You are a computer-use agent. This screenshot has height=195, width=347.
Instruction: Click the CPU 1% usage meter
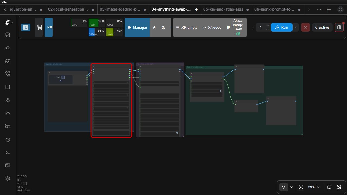79,23
